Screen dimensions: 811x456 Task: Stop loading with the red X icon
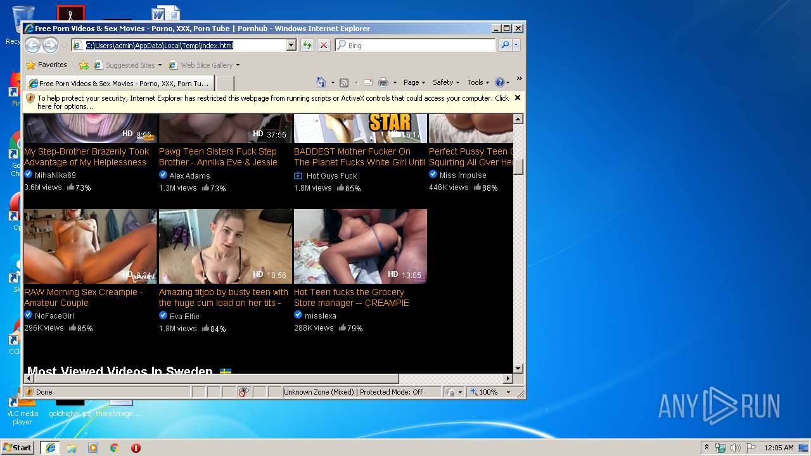324,45
